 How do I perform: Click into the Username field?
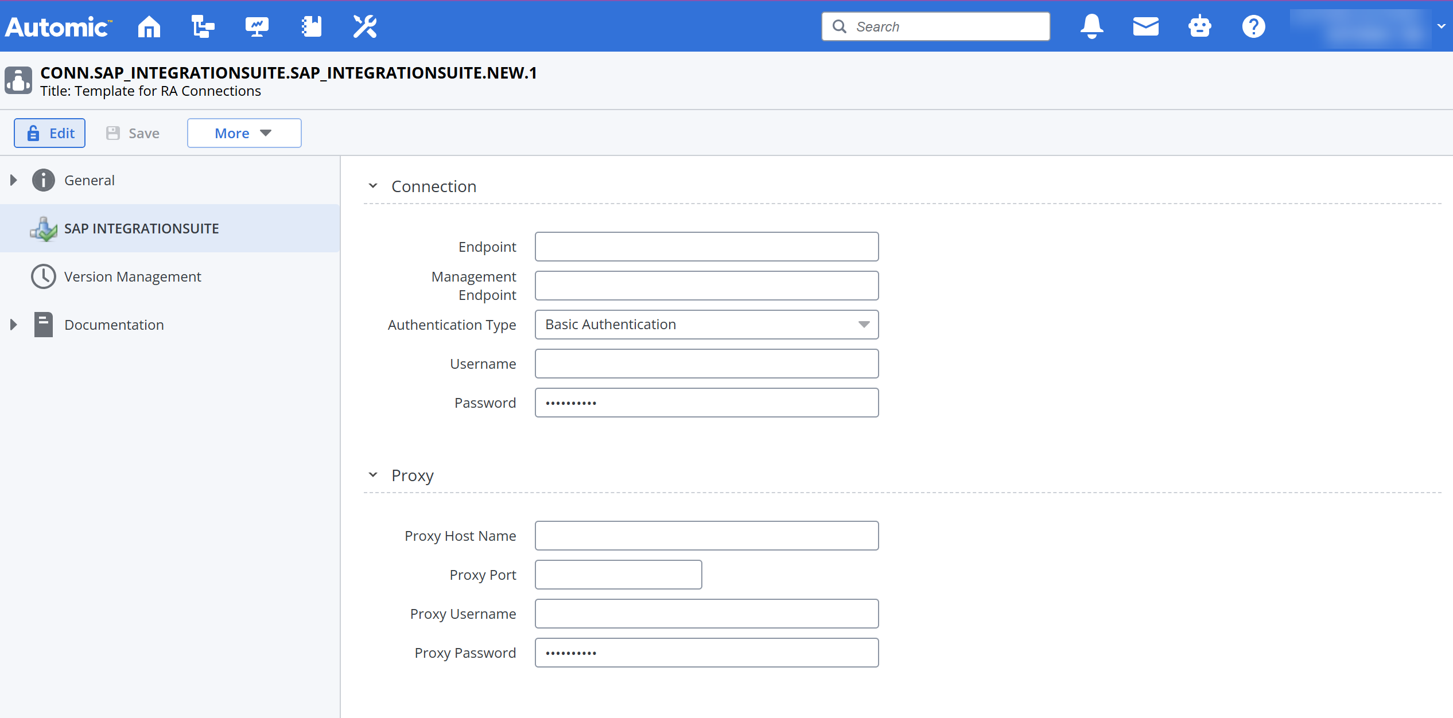[707, 364]
